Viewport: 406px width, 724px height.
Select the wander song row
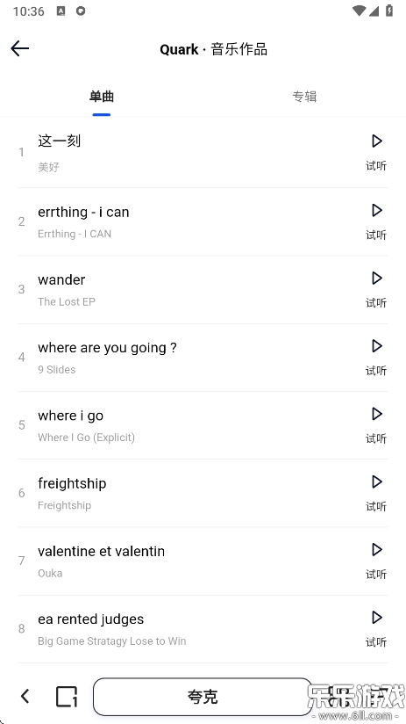pos(203,289)
